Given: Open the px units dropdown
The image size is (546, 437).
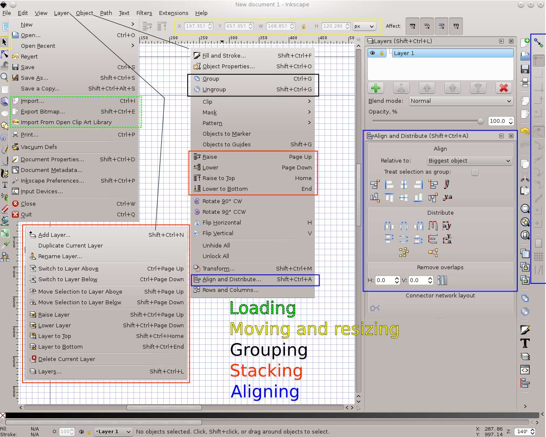Looking at the screenshot, I should pos(364,26).
